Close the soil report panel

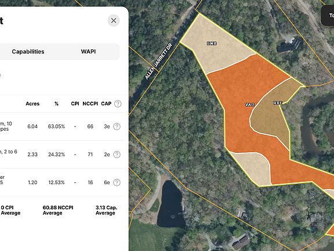point(114,20)
